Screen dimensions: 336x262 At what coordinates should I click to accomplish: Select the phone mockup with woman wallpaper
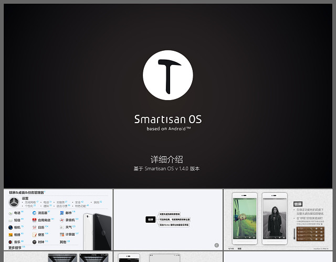pos(275,219)
